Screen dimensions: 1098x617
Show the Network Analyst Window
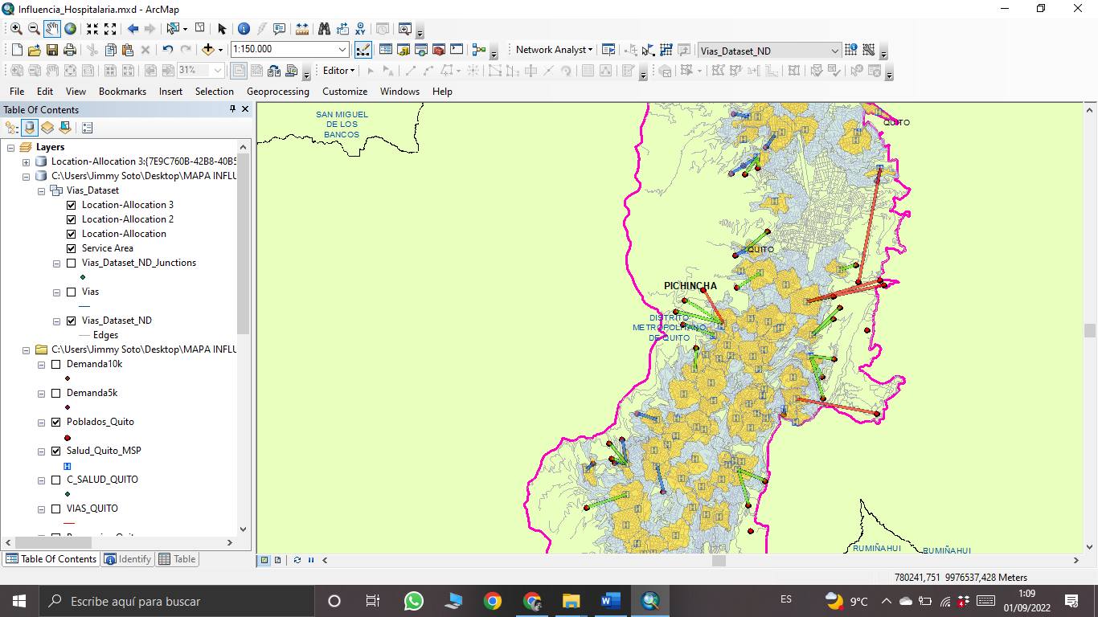click(608, 50)
